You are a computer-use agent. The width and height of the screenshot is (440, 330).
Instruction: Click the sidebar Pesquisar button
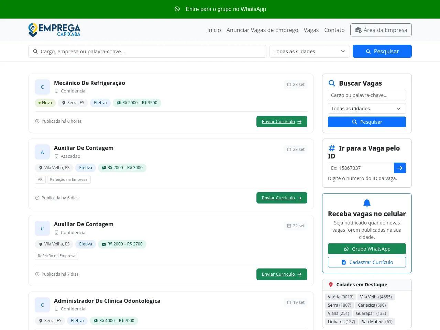tap(367, 122)
